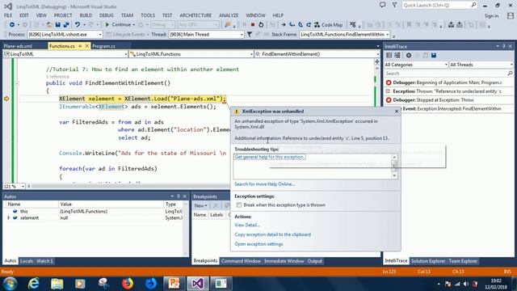Toggle auto-hide pin of IntelliTrace panel

tap(504, 47)
